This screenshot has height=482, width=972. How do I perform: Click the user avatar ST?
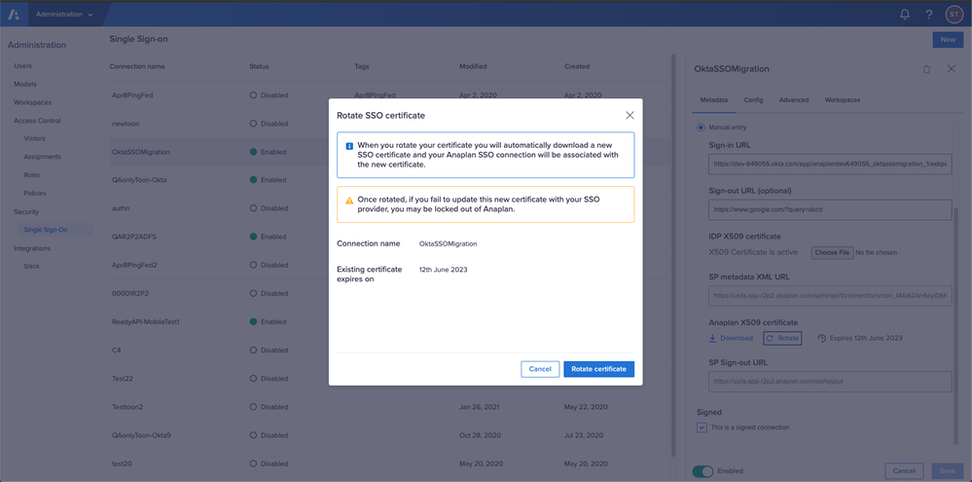click(x=954, y=15)
